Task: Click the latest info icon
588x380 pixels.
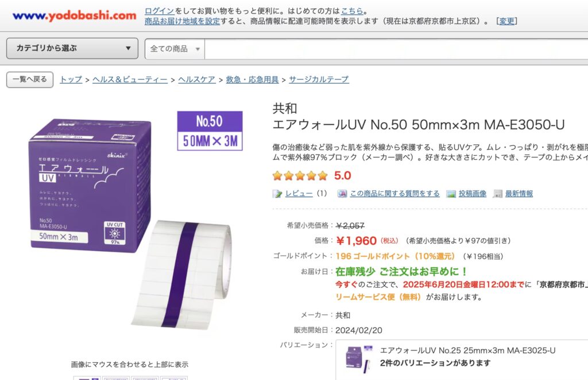Action: (x=497, y=194)
